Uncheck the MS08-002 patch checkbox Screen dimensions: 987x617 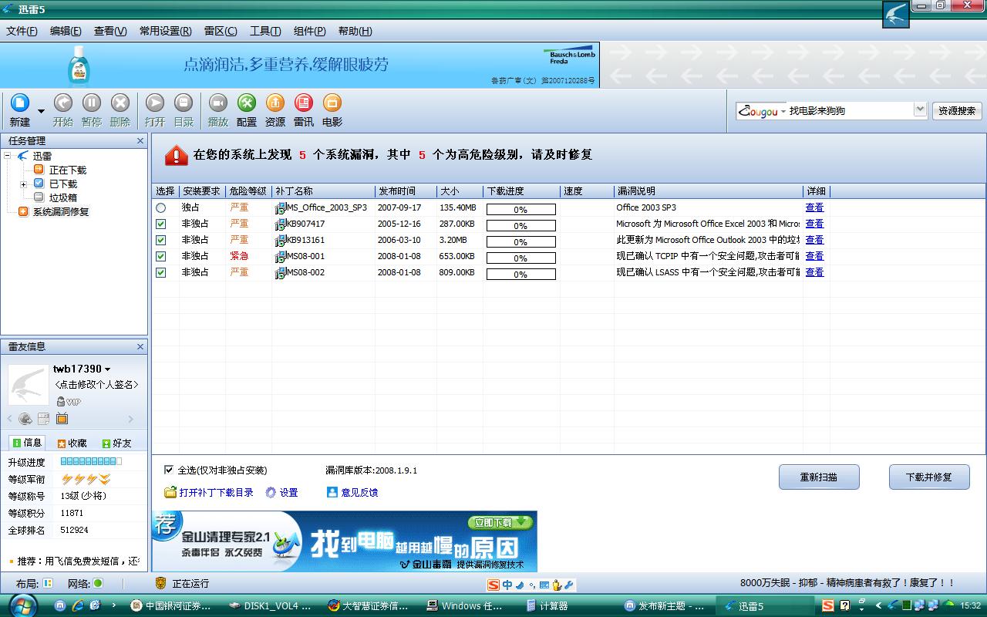pos(160,272)
